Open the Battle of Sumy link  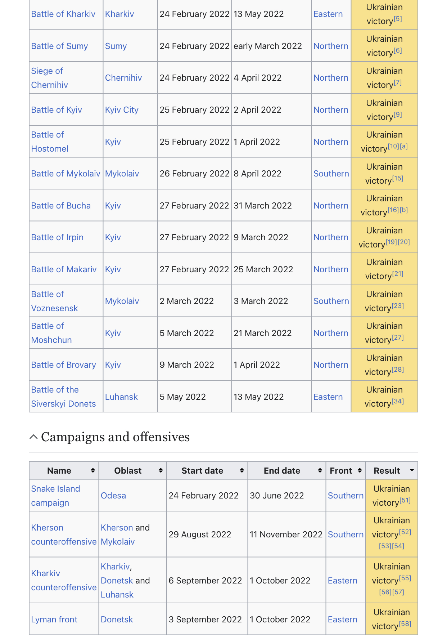pyautogui.click(x=59, y=46)
